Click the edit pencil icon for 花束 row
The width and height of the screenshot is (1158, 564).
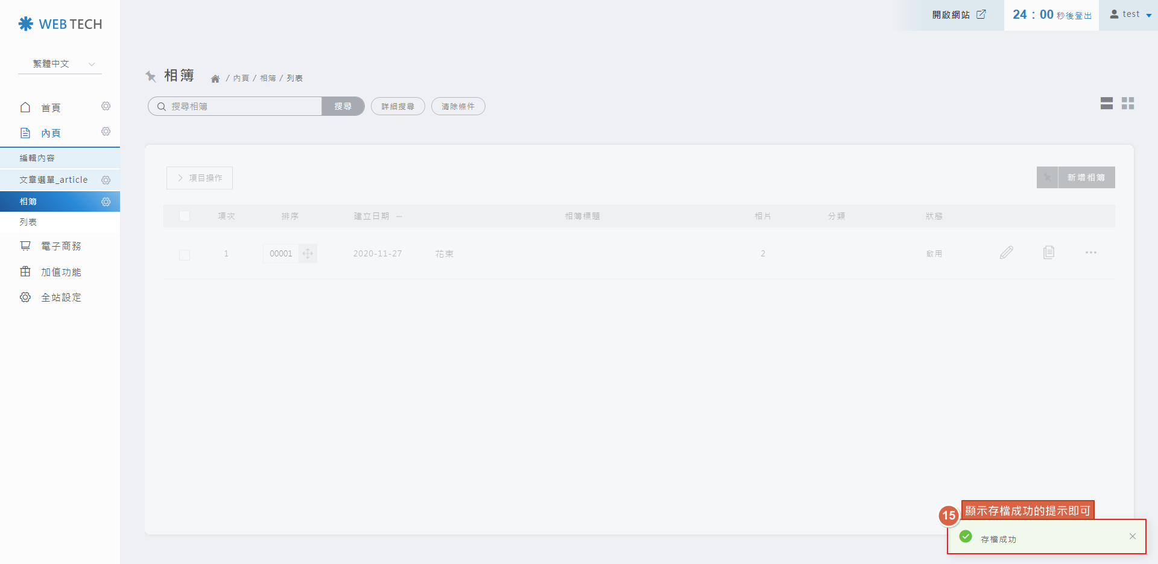(1006, 253)
